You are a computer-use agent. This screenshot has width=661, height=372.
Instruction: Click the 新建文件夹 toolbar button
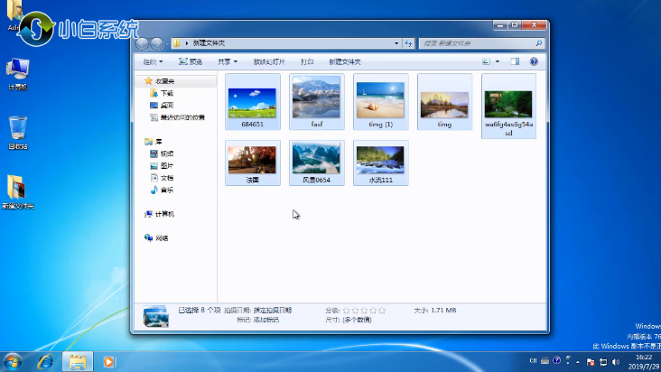pyautogui.click(x=344, y=61)
